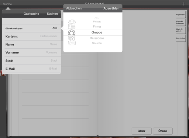Start guest search with Suchen
Image resolution: width=189 pixels, height=138 pixels.
tap(52, 14)
